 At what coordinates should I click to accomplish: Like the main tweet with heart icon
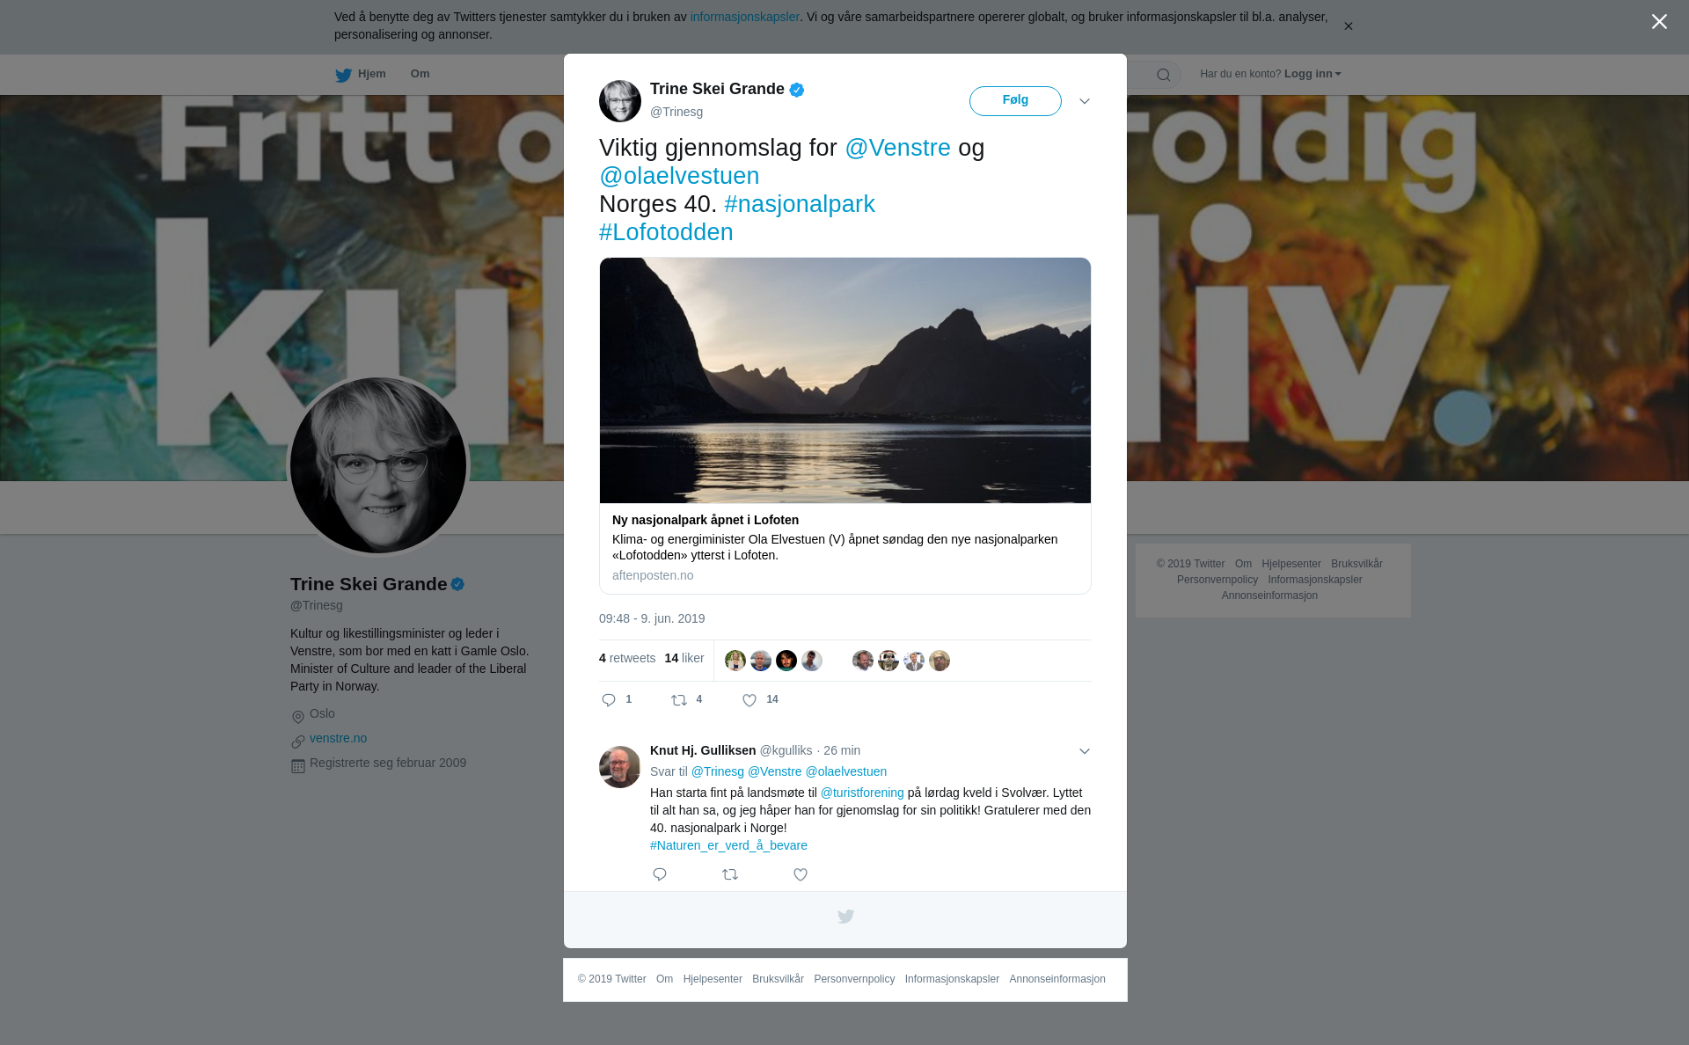coord(749,700)
